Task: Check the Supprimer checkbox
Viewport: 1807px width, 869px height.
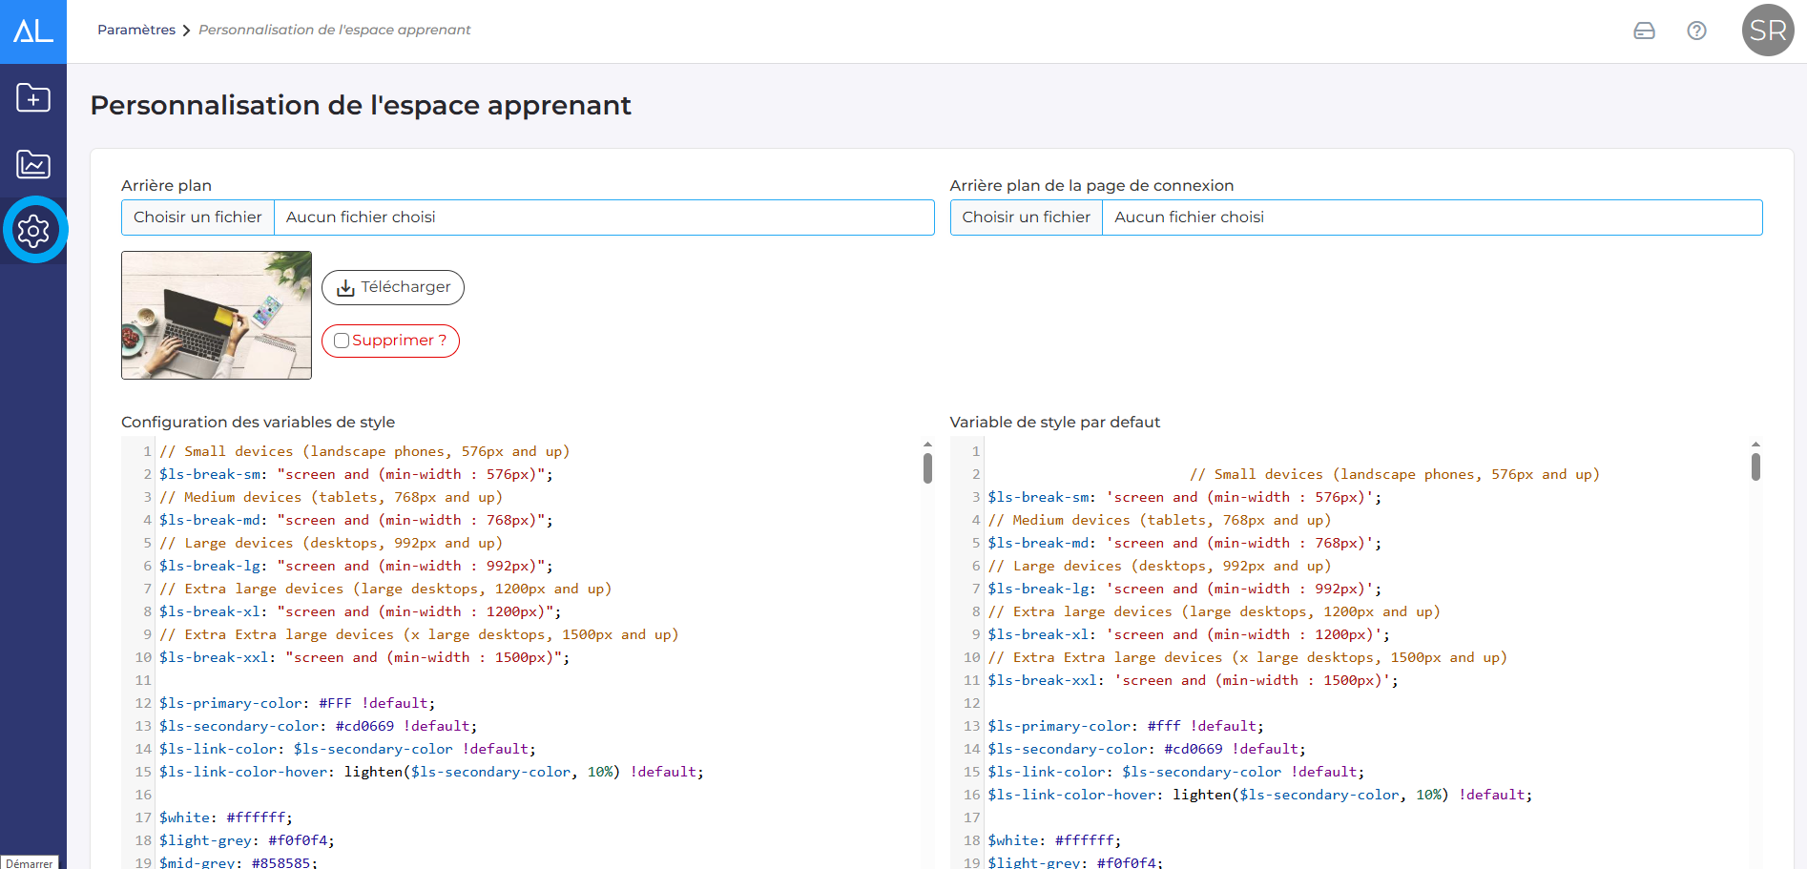Action: coord(342,341)
